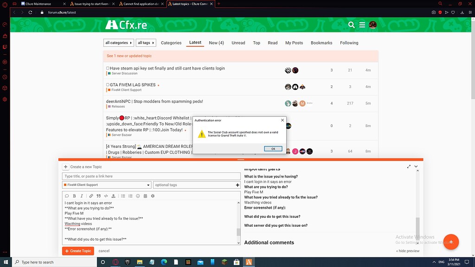Toggle italic formatting in composer
This screenshot has width=475, height=267.
[x=82, y=196]
